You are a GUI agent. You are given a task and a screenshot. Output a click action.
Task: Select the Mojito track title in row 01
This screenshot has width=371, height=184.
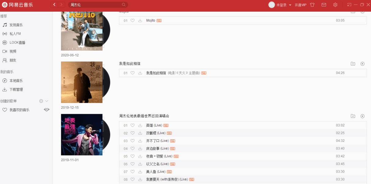[x=151, y=21]
